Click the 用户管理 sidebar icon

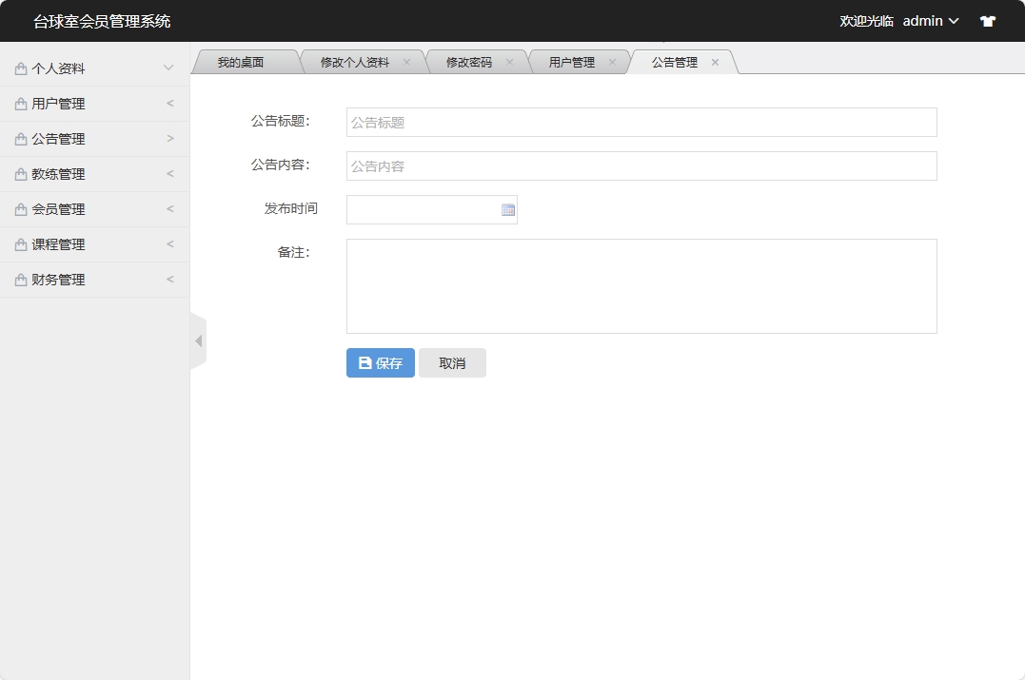point(21,103)
